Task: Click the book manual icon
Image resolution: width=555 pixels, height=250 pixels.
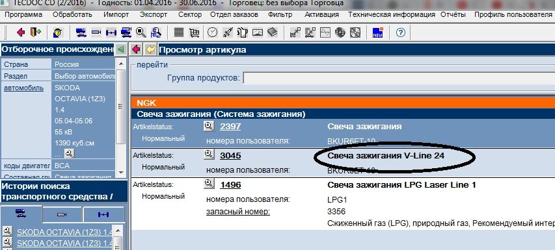Action: (272, 32)
